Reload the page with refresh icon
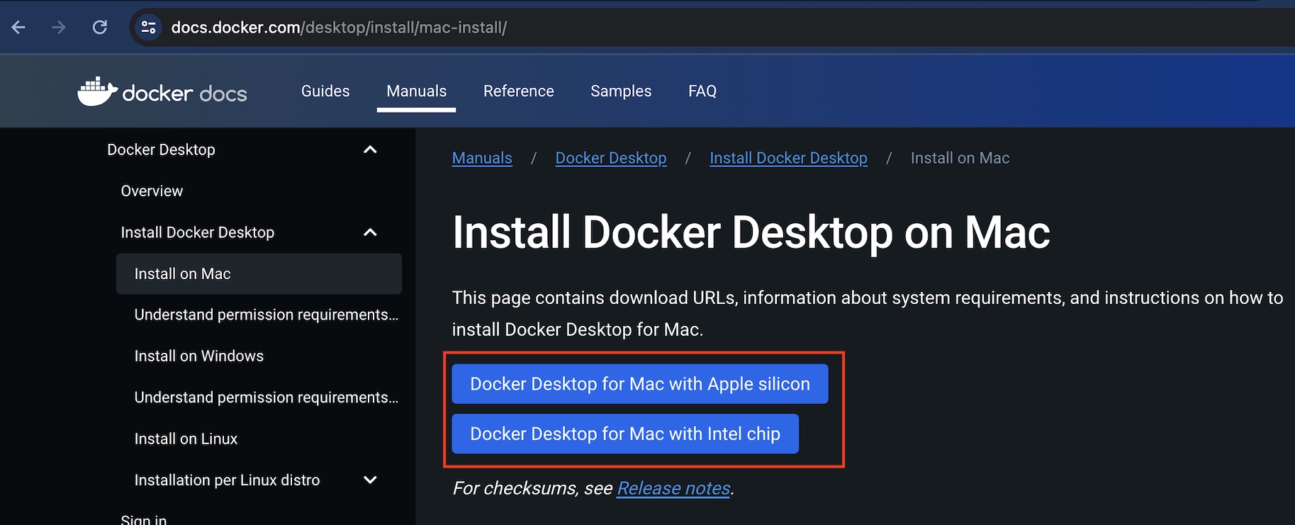 [x=100, y=28]
